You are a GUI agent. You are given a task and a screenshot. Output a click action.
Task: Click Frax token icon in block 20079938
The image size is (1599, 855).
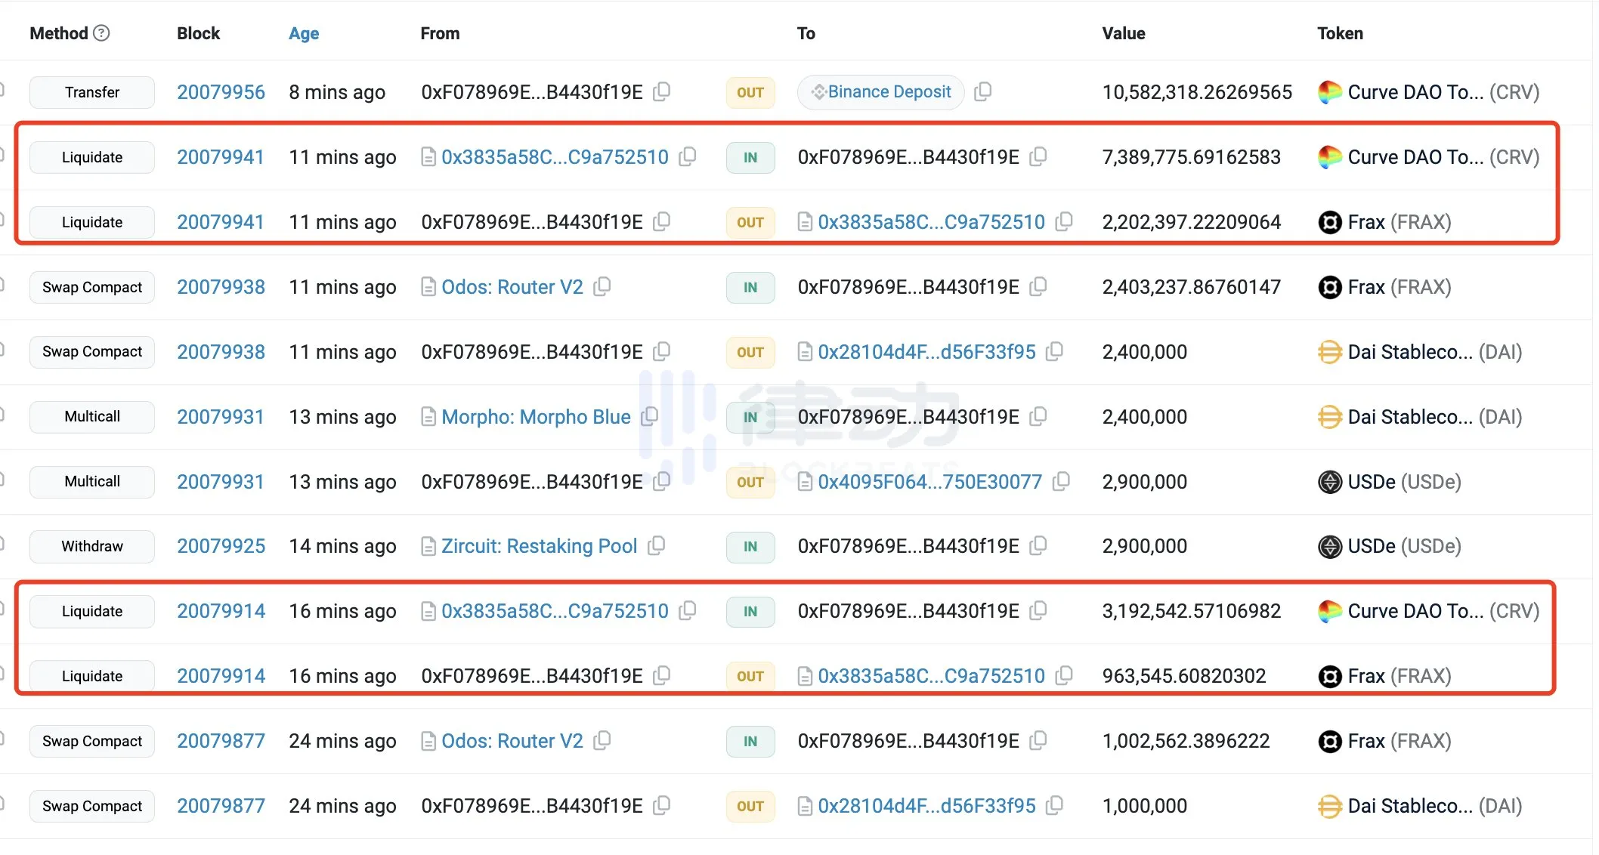click(x=1329, y=287)
